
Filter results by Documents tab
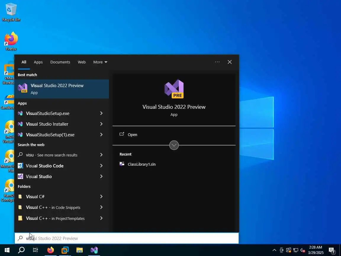60,62
